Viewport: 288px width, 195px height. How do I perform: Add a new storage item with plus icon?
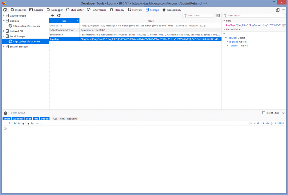click(x=53, y=15)
